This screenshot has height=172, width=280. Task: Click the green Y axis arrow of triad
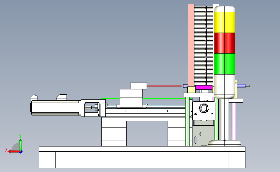pos(21,145)
